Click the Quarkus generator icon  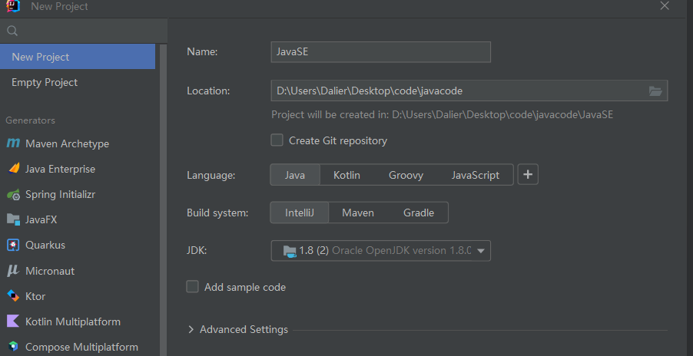point(12,245)
